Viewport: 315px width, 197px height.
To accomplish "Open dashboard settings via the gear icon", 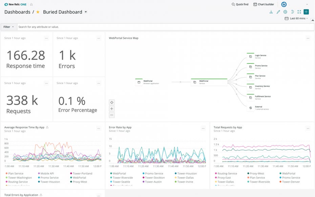I will pos(285,12).
